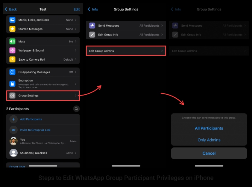
Task: Select All Participants as message senders
Action: (209, 128)
